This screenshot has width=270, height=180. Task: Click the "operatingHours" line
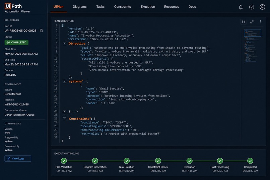pyautogui.click(x=106, y=126)
